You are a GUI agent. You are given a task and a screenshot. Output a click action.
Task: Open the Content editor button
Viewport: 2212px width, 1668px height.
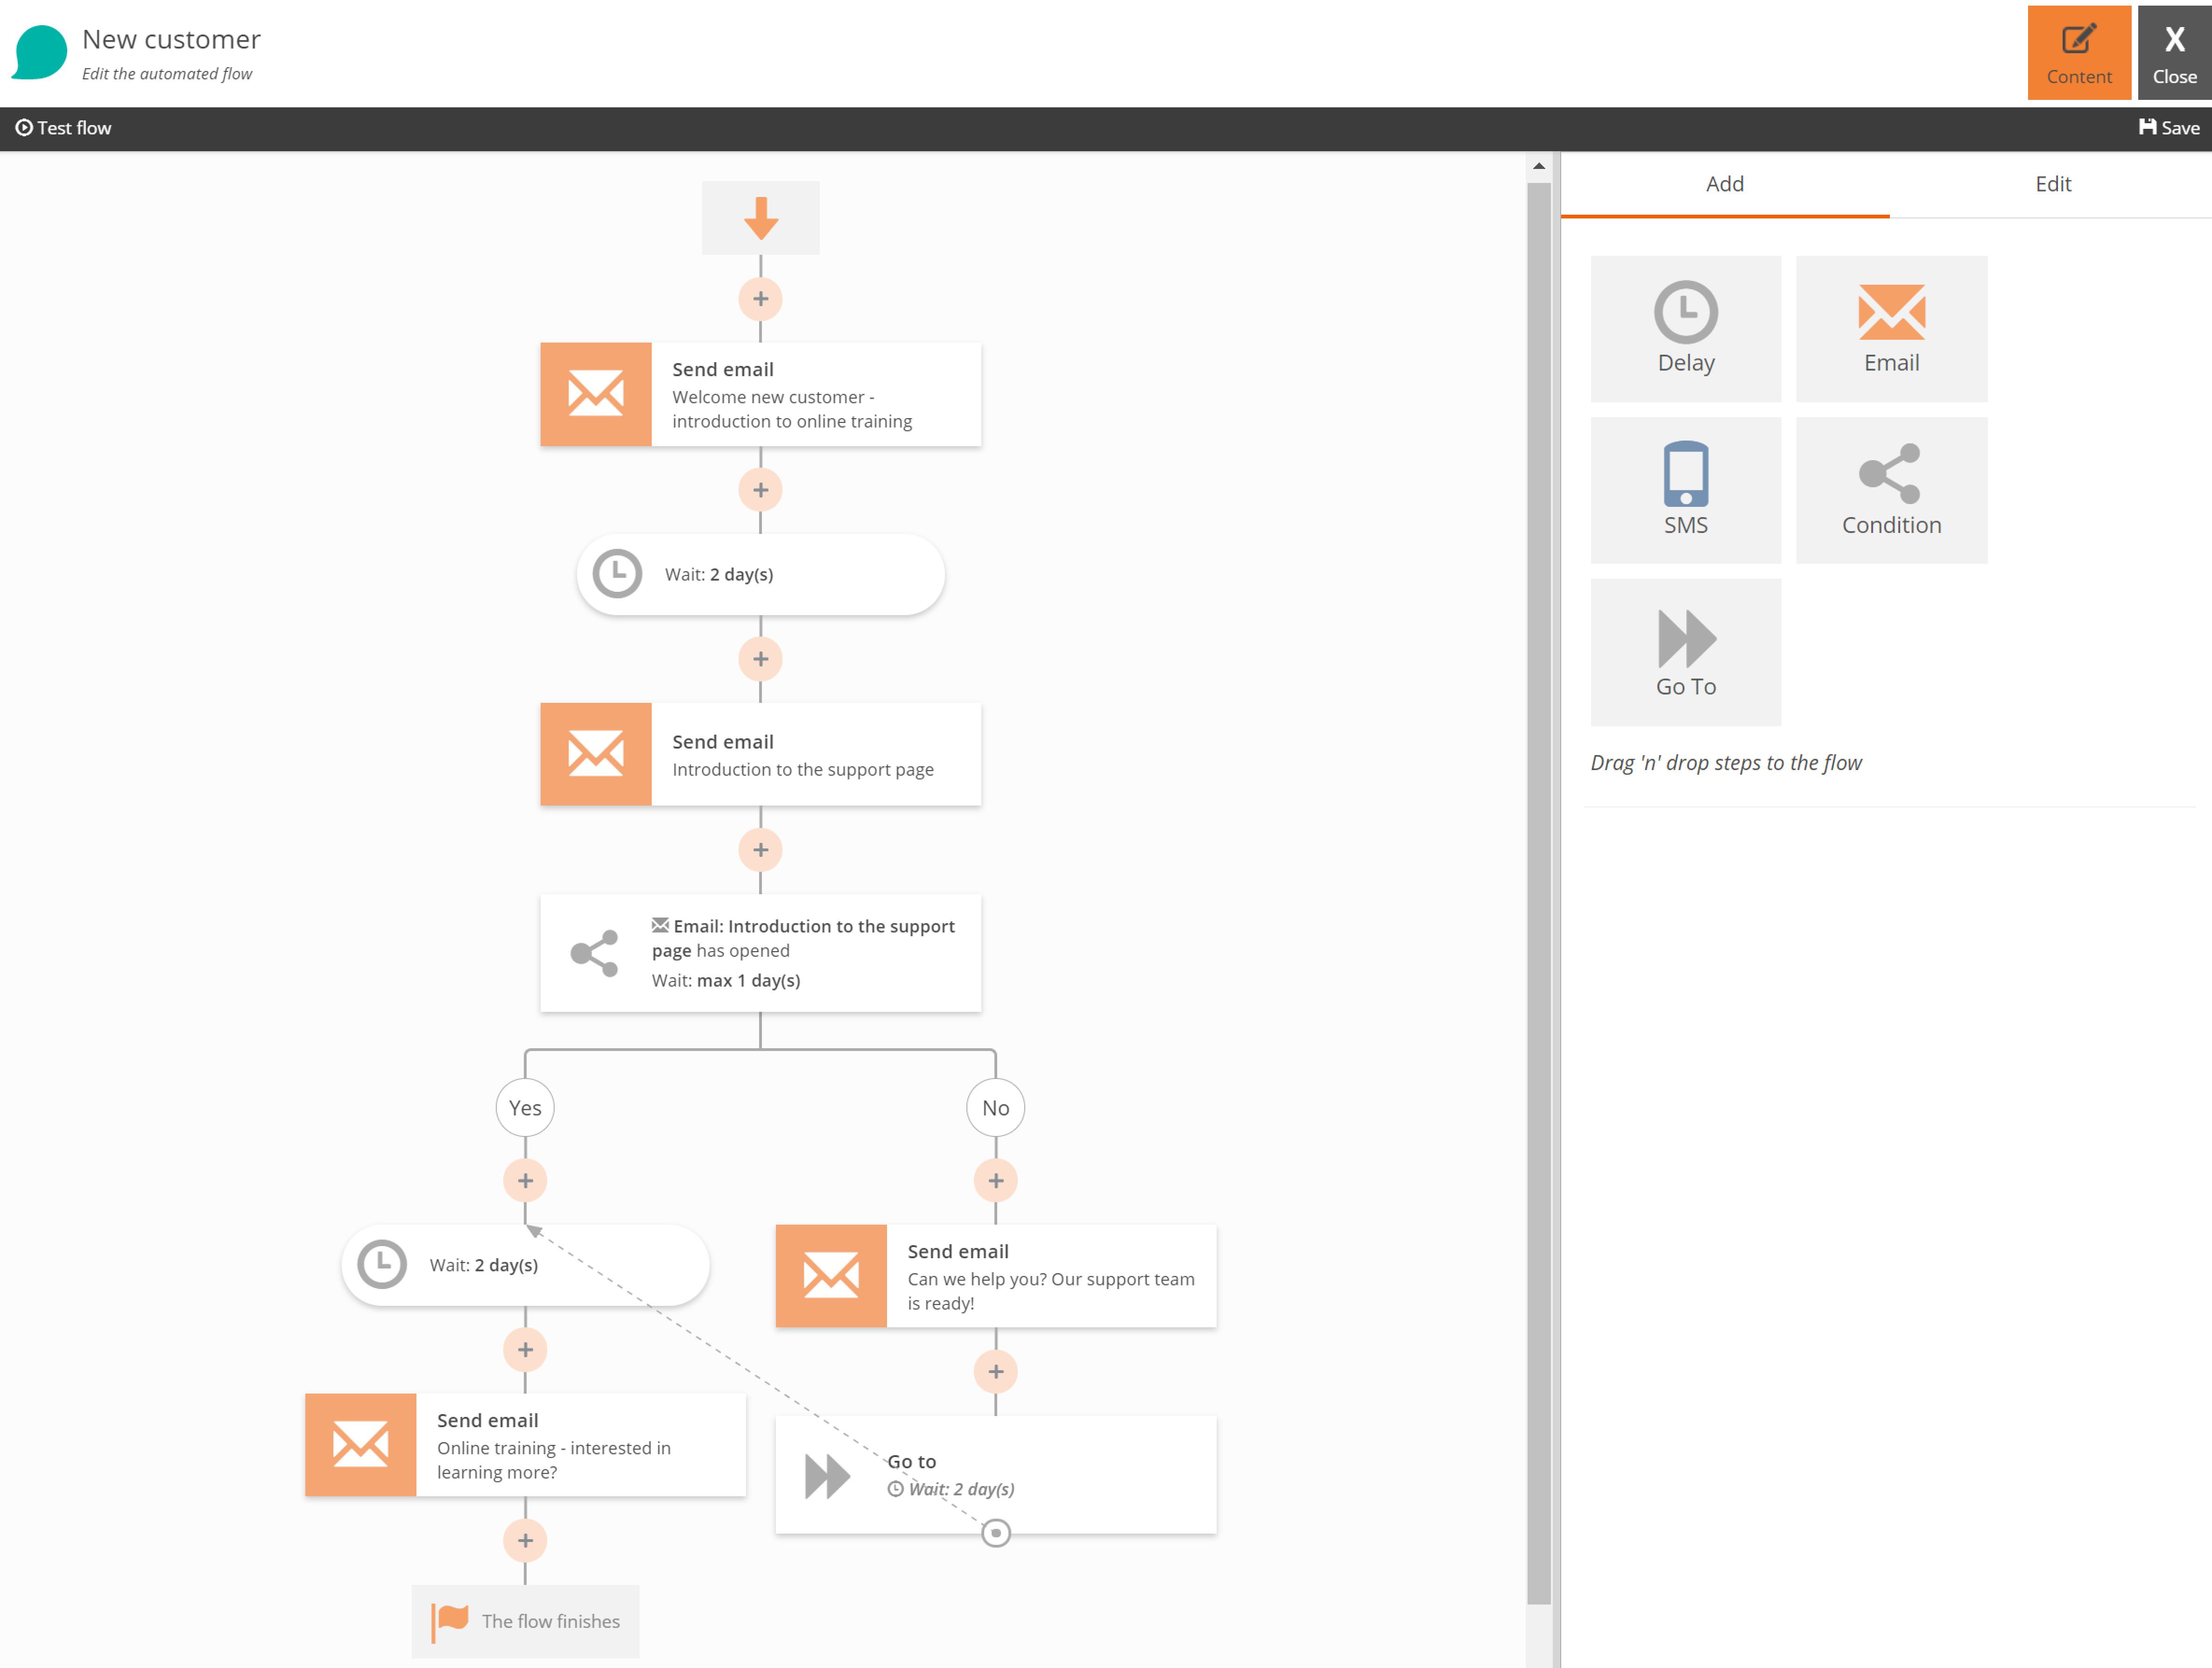2078,53
